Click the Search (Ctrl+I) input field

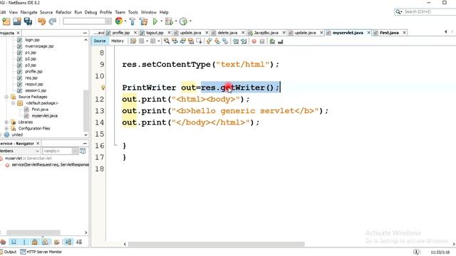tap(429, 11)
